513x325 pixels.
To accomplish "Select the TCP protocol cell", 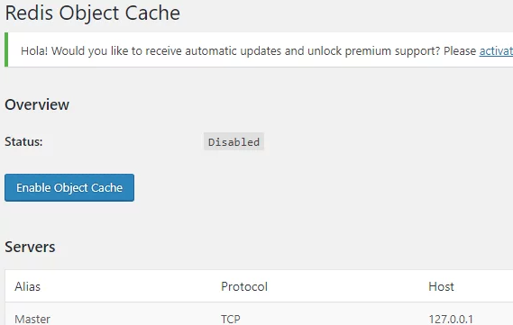I will [x=230, y=319].
